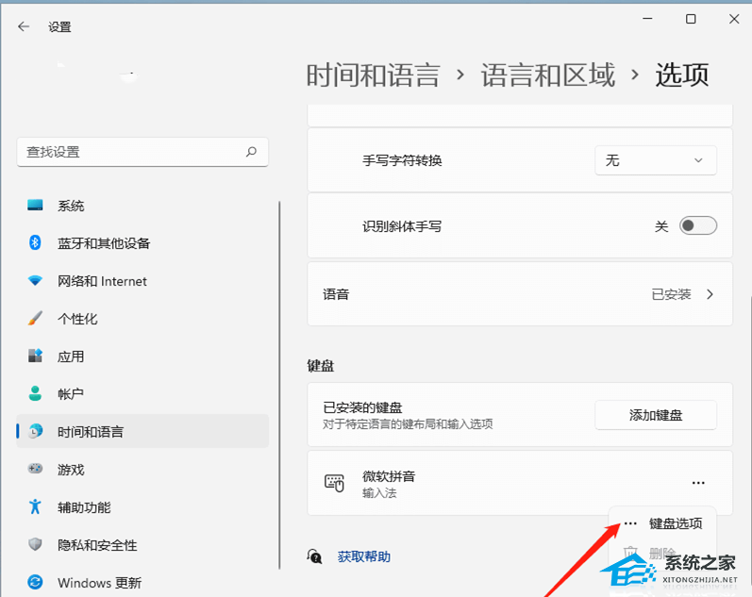Image resolution: width=752 pixels, height=597 pixels.
Task: Open the three-dot menu for Microsoft Pinyin
Action: (x=698, y=483)
